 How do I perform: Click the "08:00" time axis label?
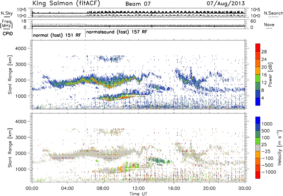click(x=103, y=189)
